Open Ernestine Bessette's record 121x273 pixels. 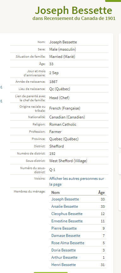point(67,221)
